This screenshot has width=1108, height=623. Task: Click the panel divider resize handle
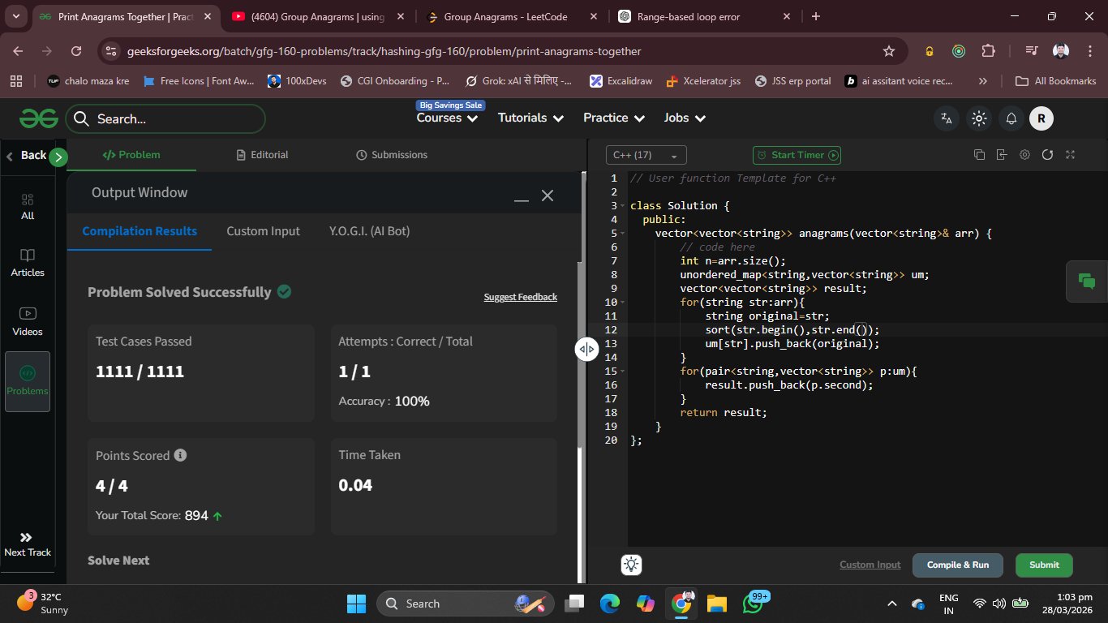[586, 349]
